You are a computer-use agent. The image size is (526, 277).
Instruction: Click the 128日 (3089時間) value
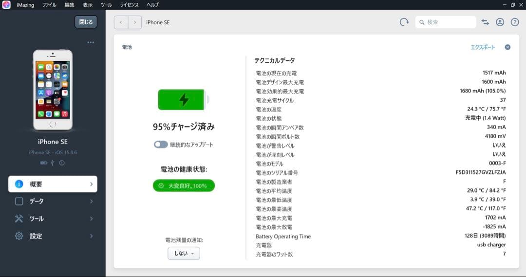[x=485, y=236]
